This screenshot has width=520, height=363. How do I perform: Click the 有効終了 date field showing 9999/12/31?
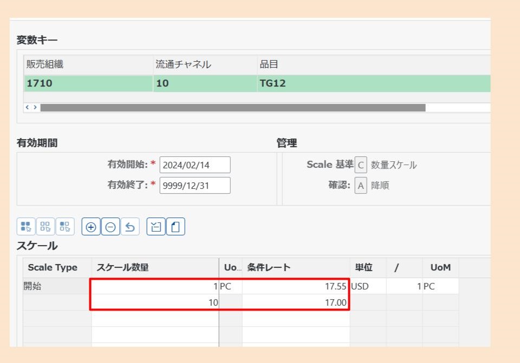click(x=194, y=185)
